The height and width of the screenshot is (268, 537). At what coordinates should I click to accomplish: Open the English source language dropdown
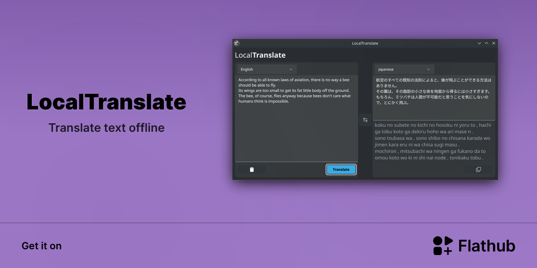tap(267, 69)
